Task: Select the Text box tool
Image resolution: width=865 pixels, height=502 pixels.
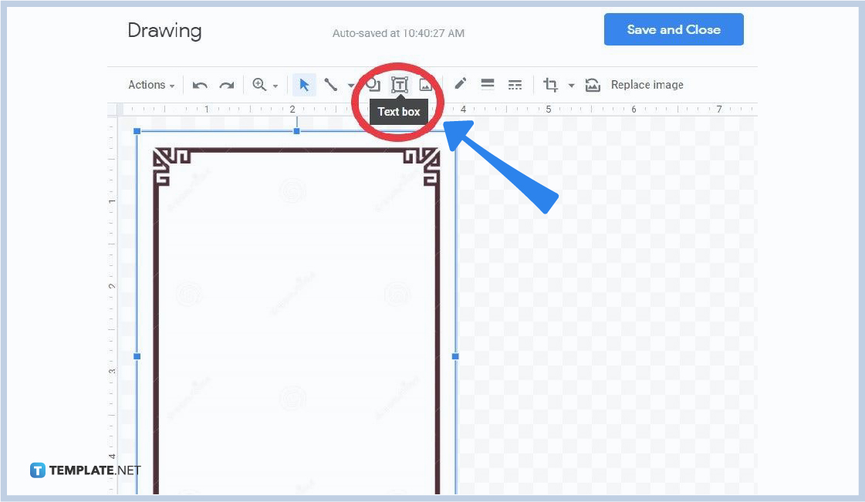Action: (400, 85)
